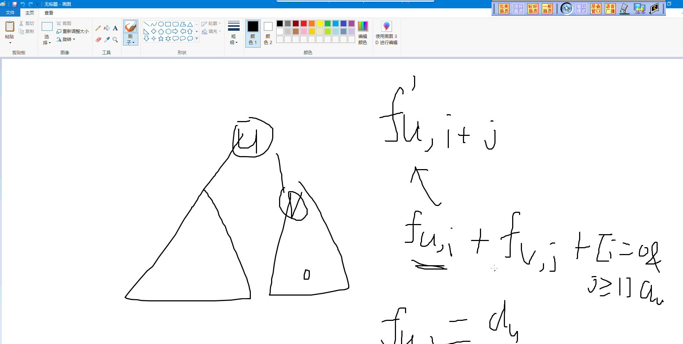Select the Text tool
This screenshot has width=683, height=344.
115,28
